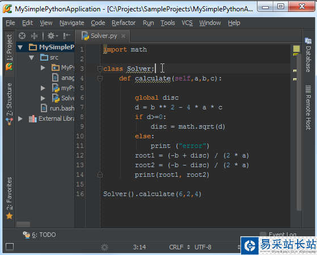
Task: Collapse the MySimpleP project root
Action: pyautogui.click(x=20, y=47)
